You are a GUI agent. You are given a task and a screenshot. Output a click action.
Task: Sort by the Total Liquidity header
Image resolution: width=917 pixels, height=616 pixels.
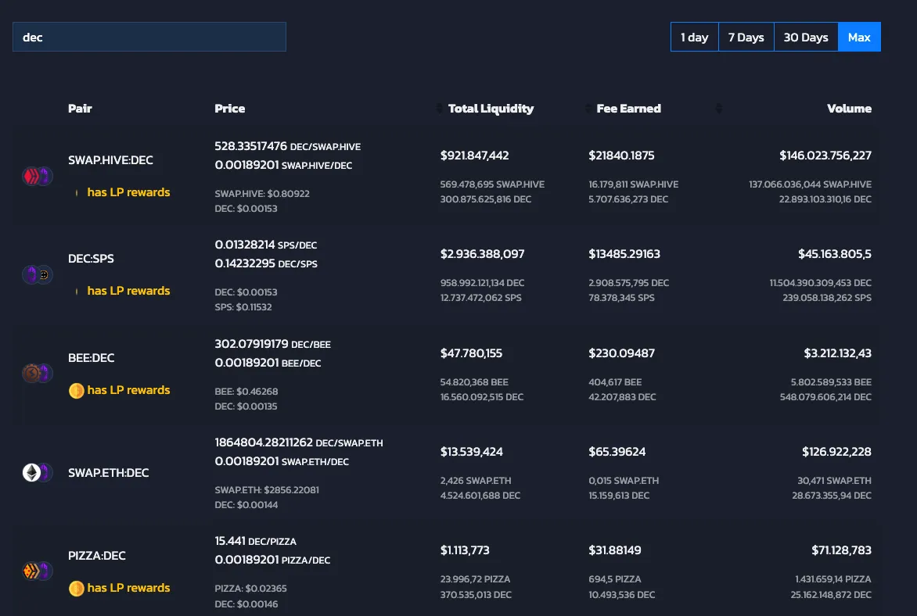click(x=491, y=109)
